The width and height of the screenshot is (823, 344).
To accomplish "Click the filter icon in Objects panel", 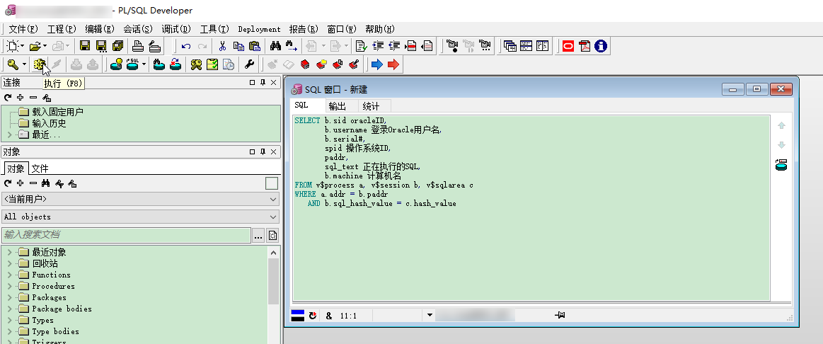I will tap(59, 183).
